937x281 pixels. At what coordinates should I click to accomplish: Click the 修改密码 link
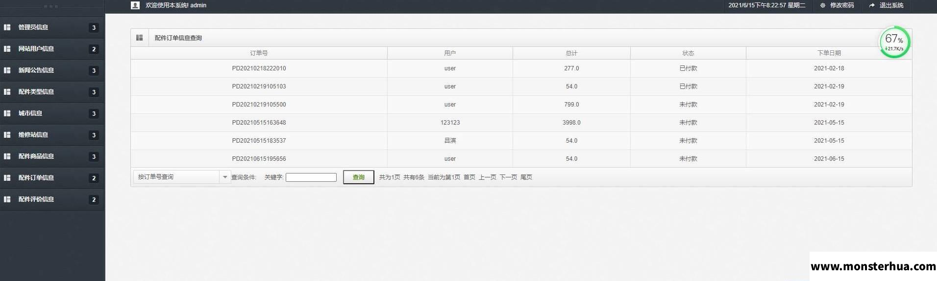point(841,5)
